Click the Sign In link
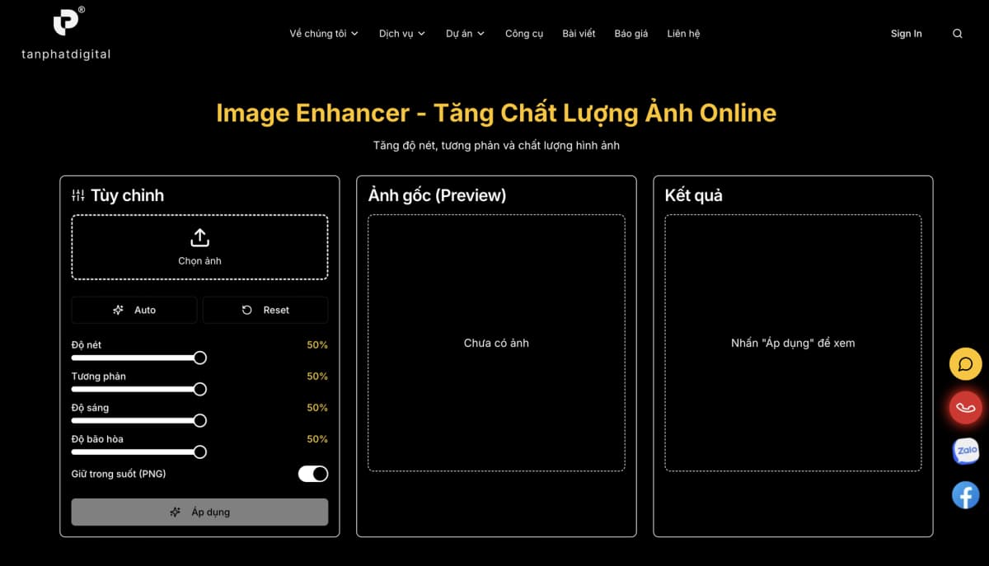 [907, 34]
